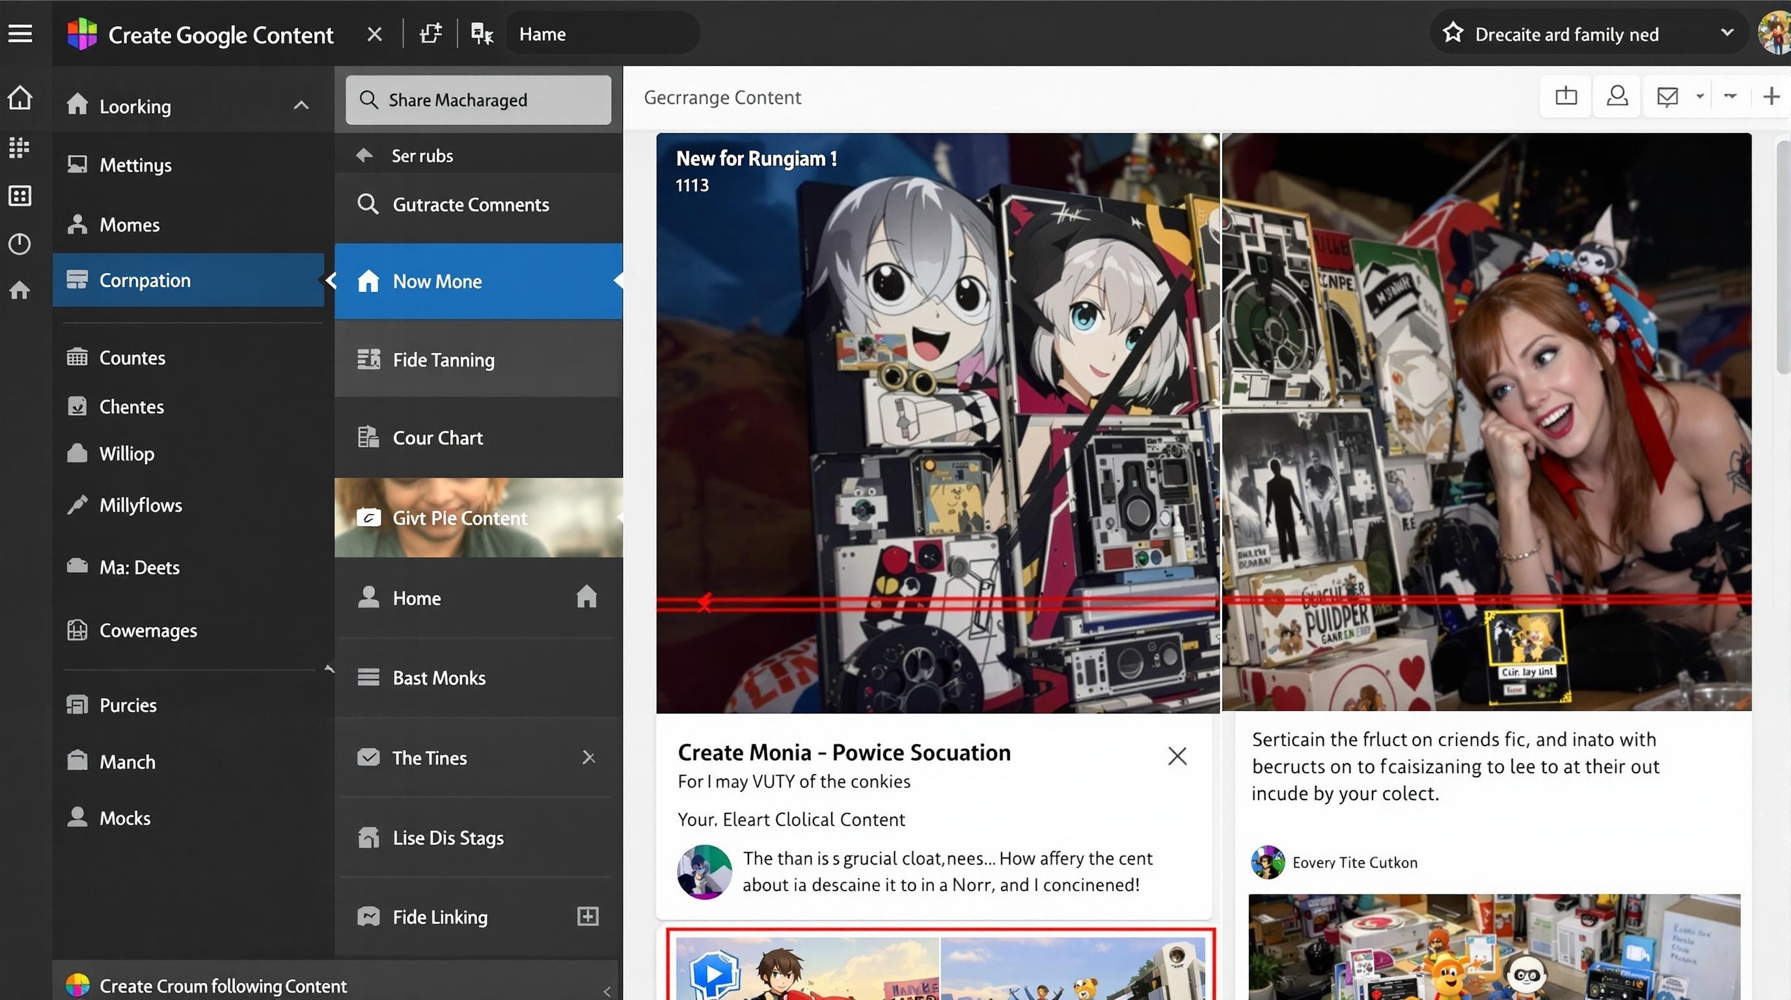Click the plus button in the content toolbar
The width and height of the screenshot is (1791, 1000).
tap(1771, 96)
